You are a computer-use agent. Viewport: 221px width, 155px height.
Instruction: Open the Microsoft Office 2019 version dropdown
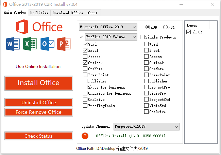tap(108, 27)
